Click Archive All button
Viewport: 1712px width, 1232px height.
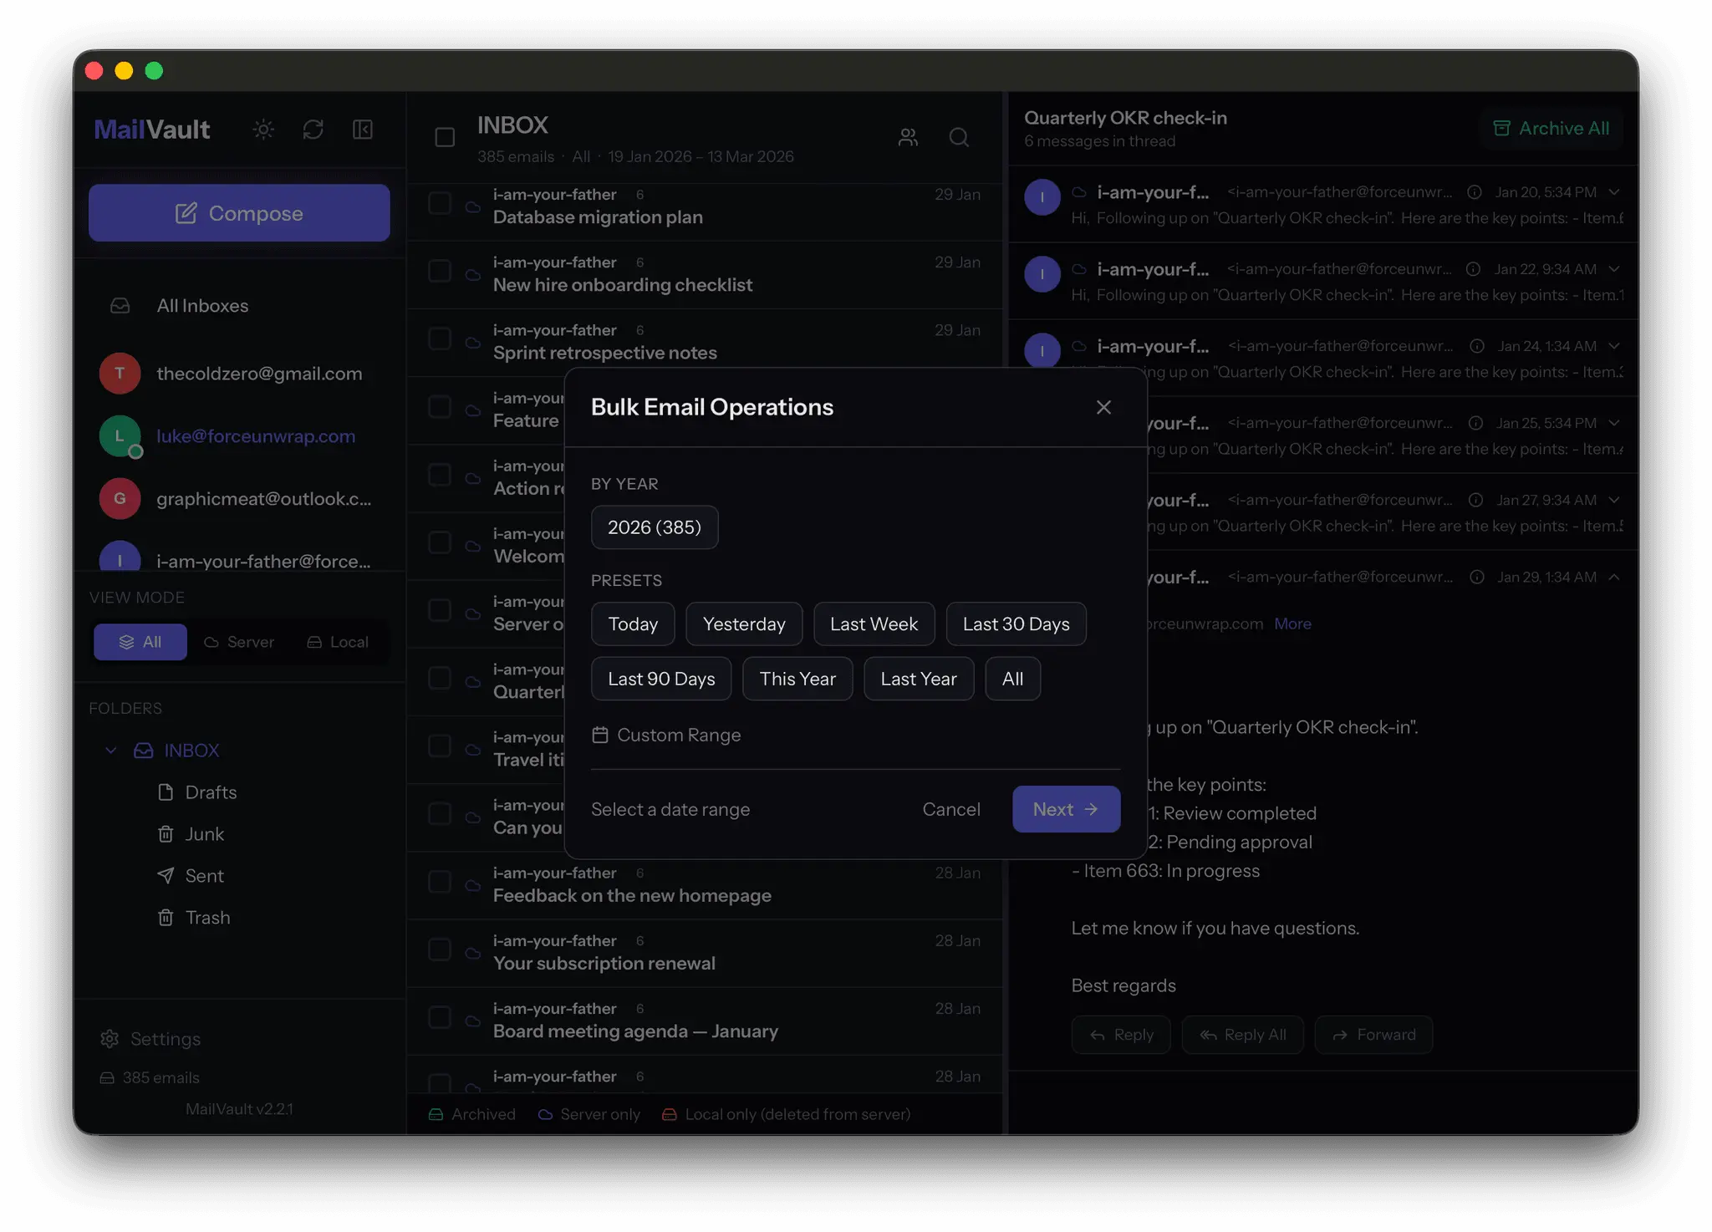pyautogui.click(x=1551, y=129)
